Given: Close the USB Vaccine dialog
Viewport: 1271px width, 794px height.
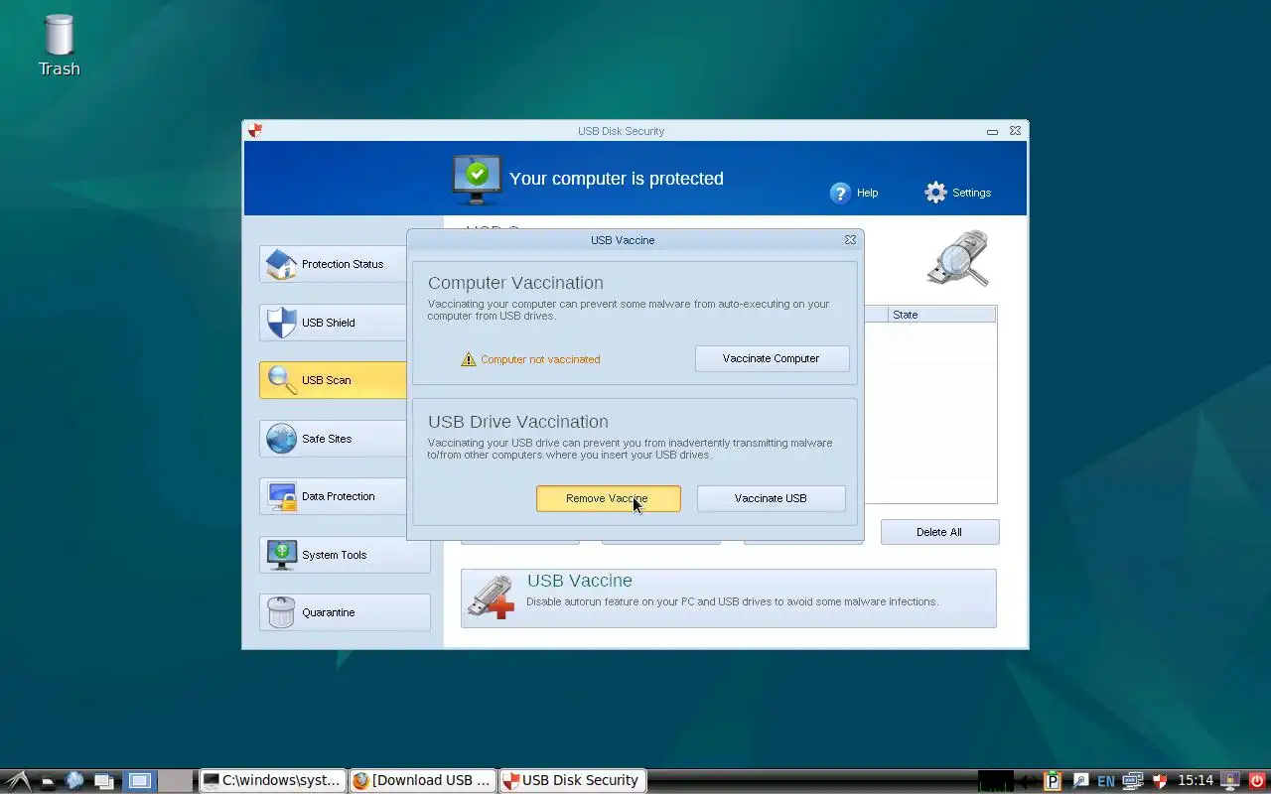Looking at the screenshot, I should click(850, 240).
